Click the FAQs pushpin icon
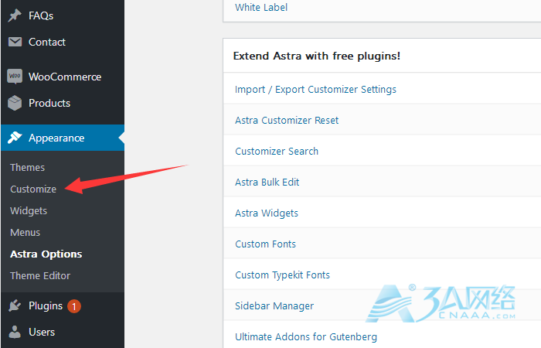 click(15, 15)
